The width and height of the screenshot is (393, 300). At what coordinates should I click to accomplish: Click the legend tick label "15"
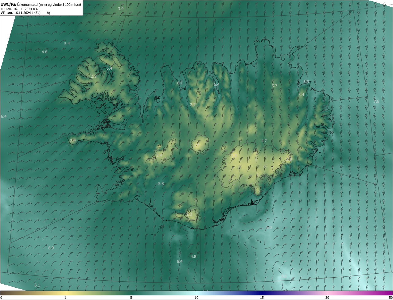262,298
